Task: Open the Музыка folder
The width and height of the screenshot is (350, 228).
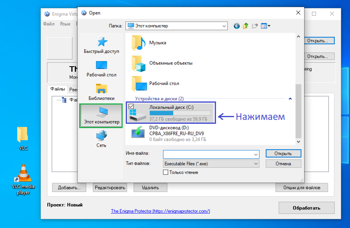Action: click(x=149, y=43)
